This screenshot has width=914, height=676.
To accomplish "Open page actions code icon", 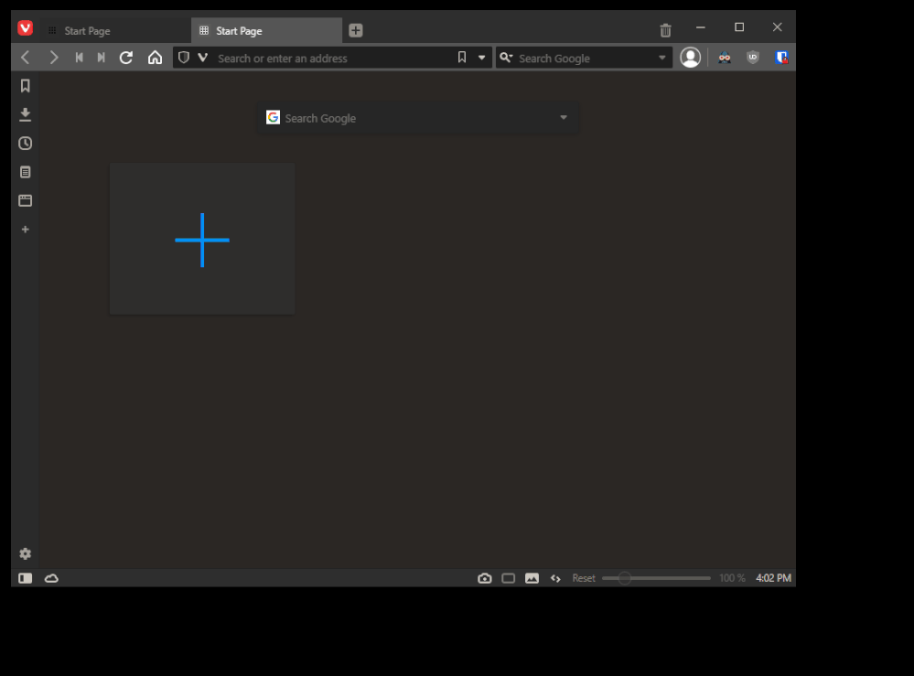I will pos(555,579).
